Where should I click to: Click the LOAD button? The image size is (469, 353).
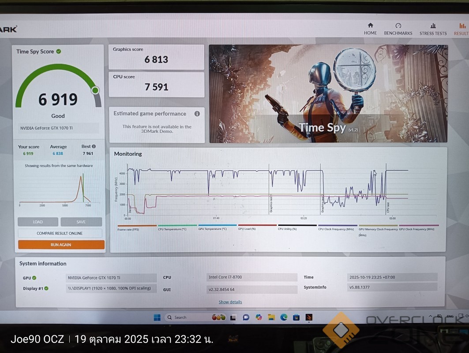(38, 222)
